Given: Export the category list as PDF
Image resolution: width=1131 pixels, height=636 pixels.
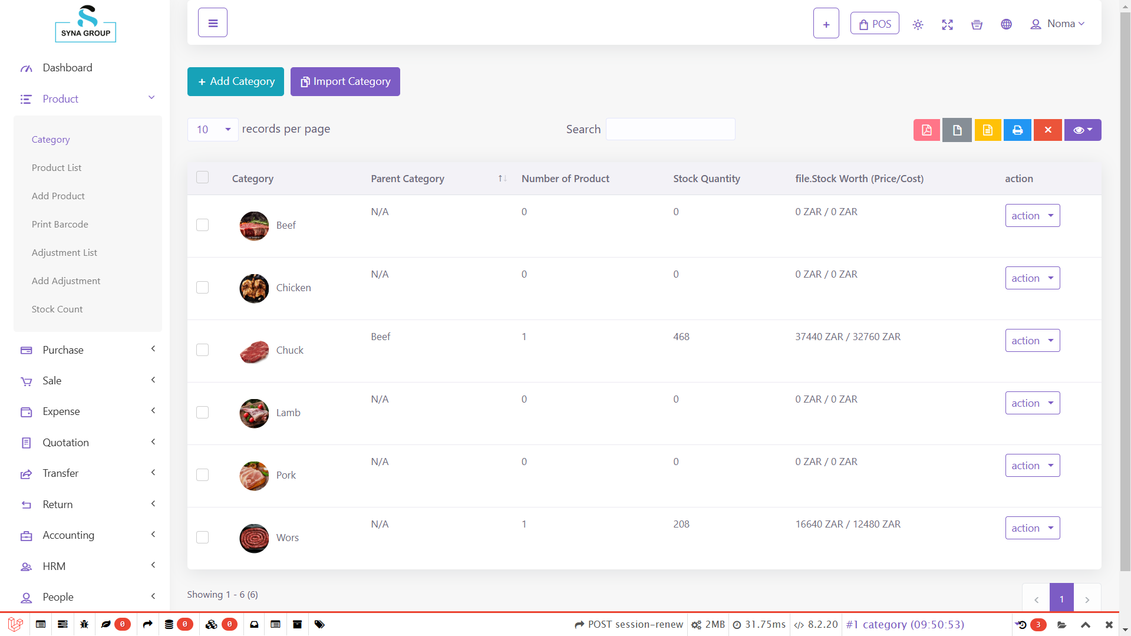Looking at the screenshot, I should coord(926,130).
